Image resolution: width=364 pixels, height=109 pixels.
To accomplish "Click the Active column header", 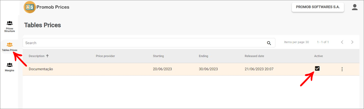I will pos(318,56).
